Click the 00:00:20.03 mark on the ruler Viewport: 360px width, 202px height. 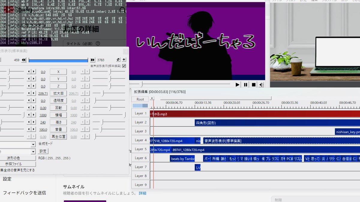point(232,103)
